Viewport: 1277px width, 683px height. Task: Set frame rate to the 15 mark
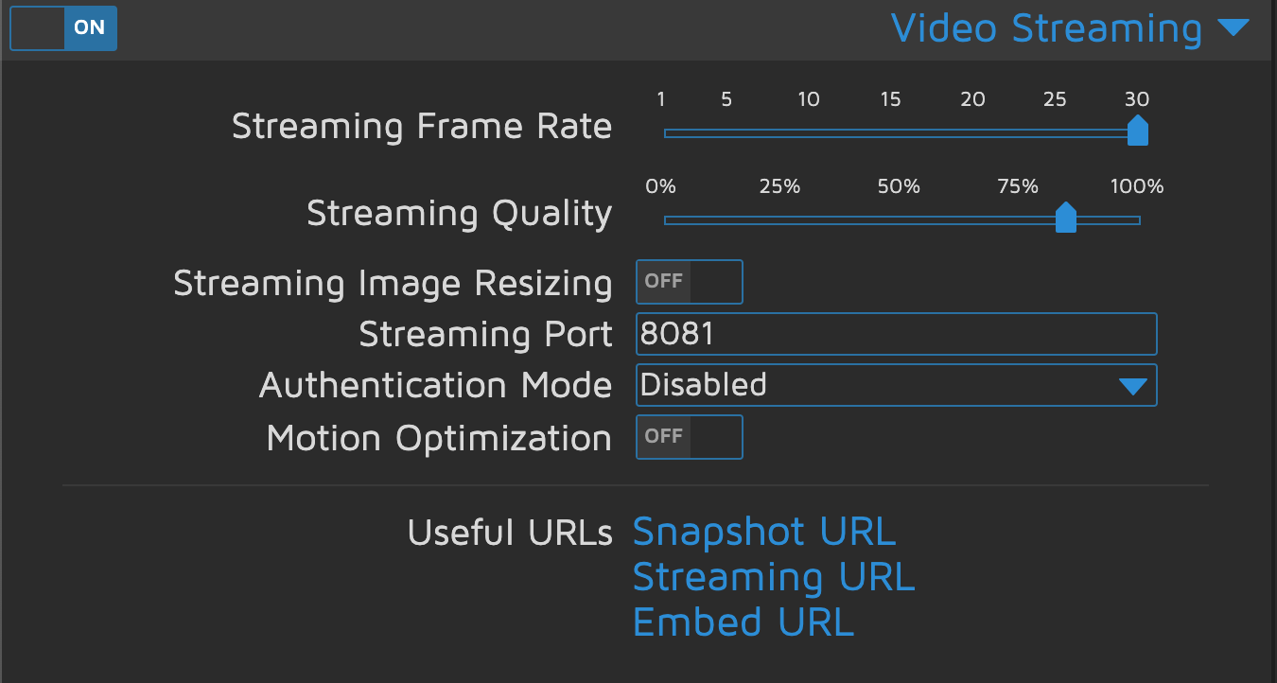coord(890,133)
